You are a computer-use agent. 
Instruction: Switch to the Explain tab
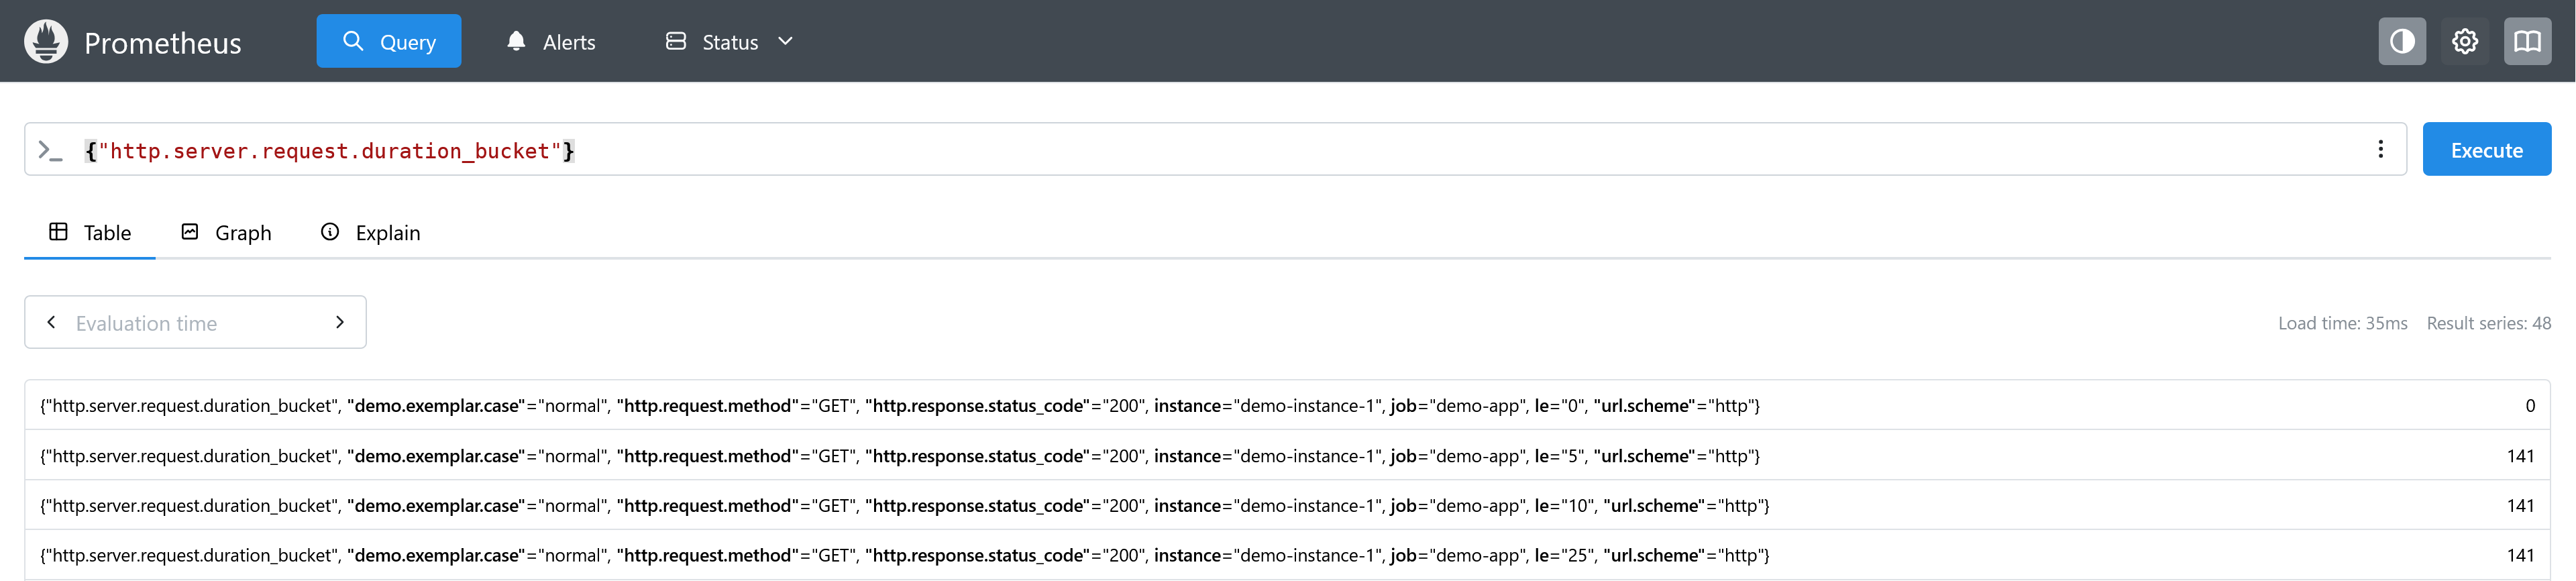(x=370, y=233)
